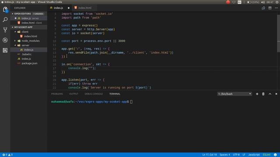Open the Output panel tab
Viewport: 280px width, 157px height.
73,94
